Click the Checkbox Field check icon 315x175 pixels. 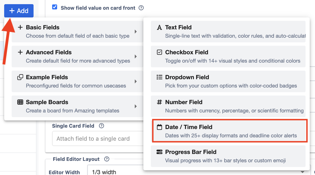click(159, 52)
